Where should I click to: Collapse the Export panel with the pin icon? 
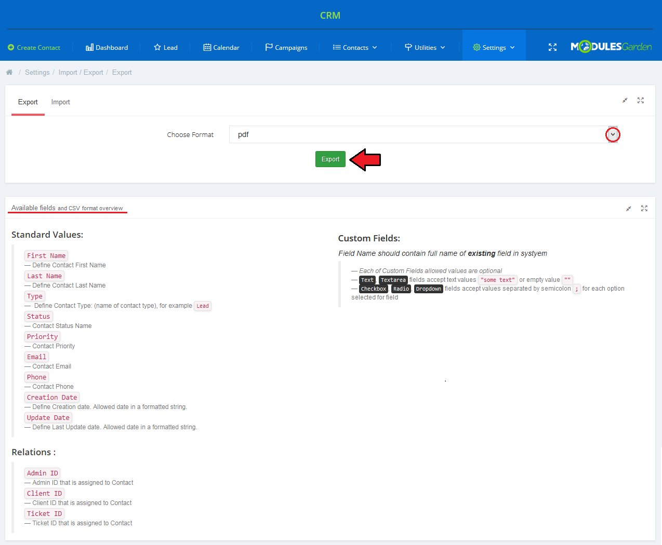[x=625, y=100]
